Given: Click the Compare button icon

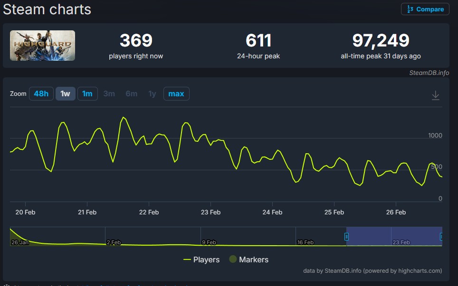Looking at the screenshot, I should [410, 9].
